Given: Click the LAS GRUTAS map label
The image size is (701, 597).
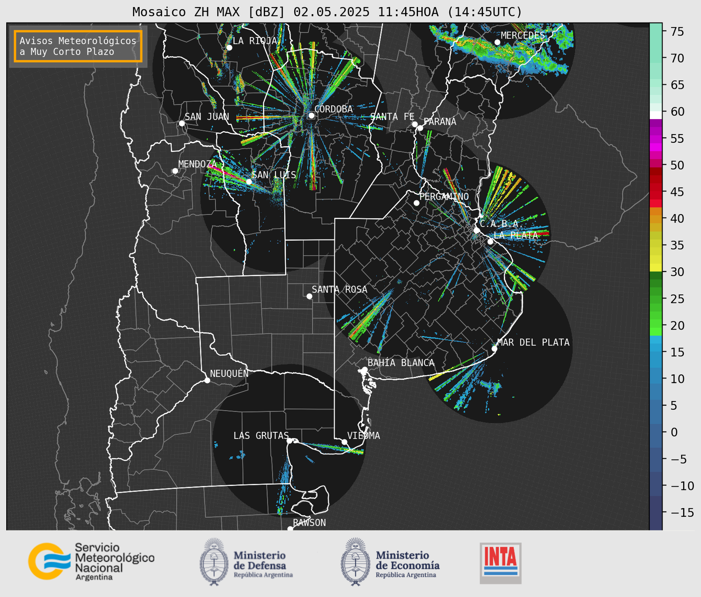Looking at the screenshot, I should tap(261, 436).
